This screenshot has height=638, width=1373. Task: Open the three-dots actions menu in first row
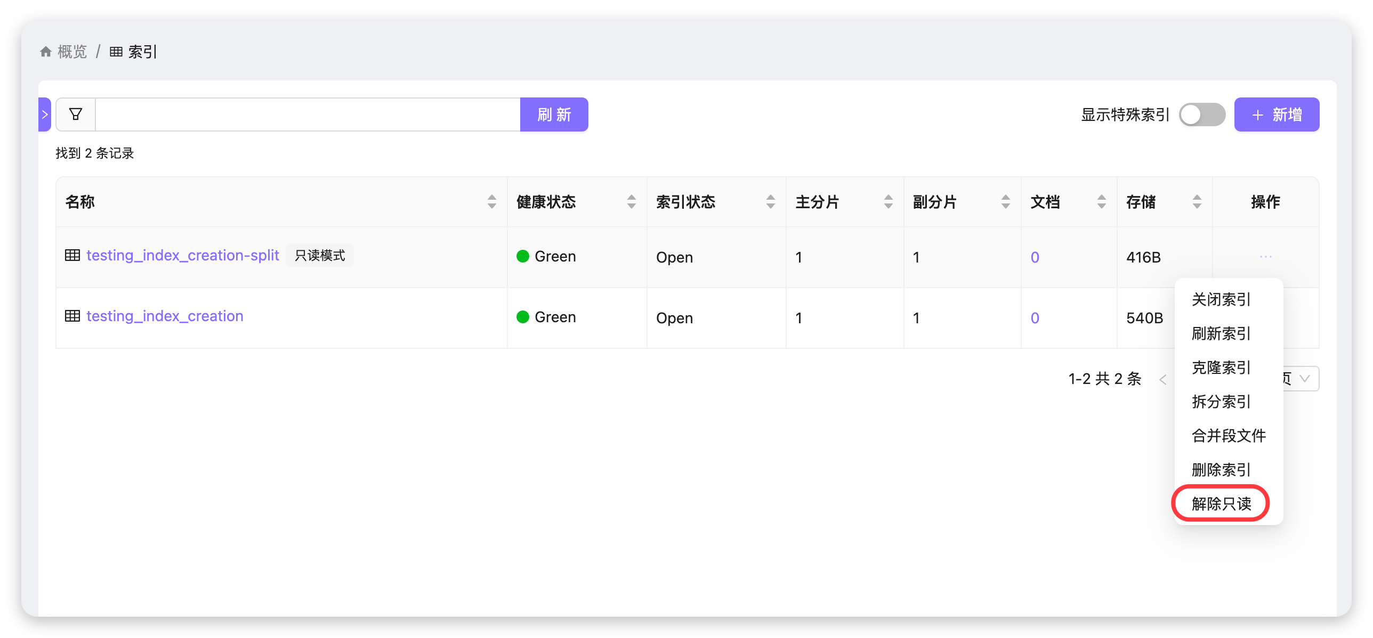1265,257
